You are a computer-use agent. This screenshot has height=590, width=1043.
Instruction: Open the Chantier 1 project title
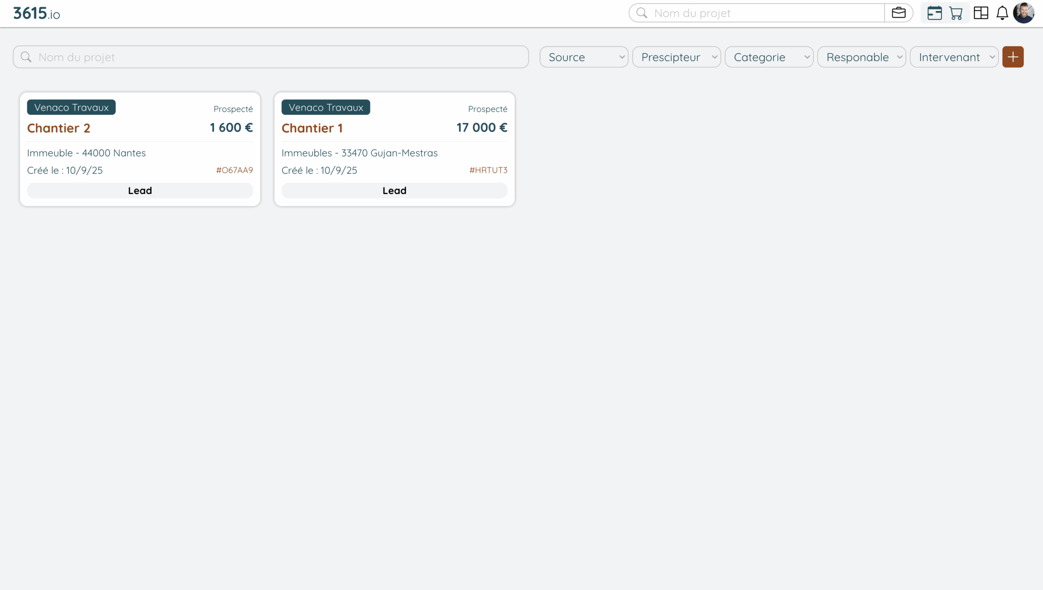click(x=312, y=128)
